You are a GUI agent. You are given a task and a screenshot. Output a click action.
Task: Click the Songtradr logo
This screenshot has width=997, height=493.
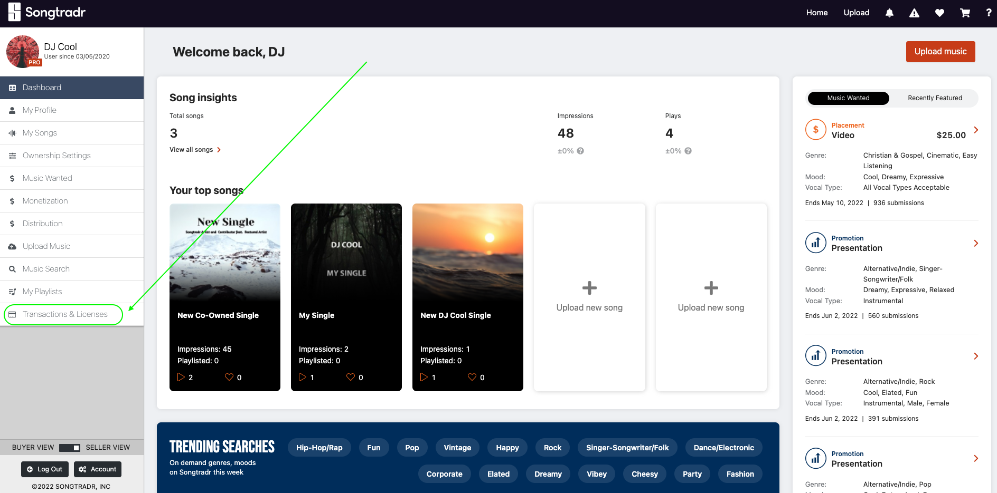(47, 12)
